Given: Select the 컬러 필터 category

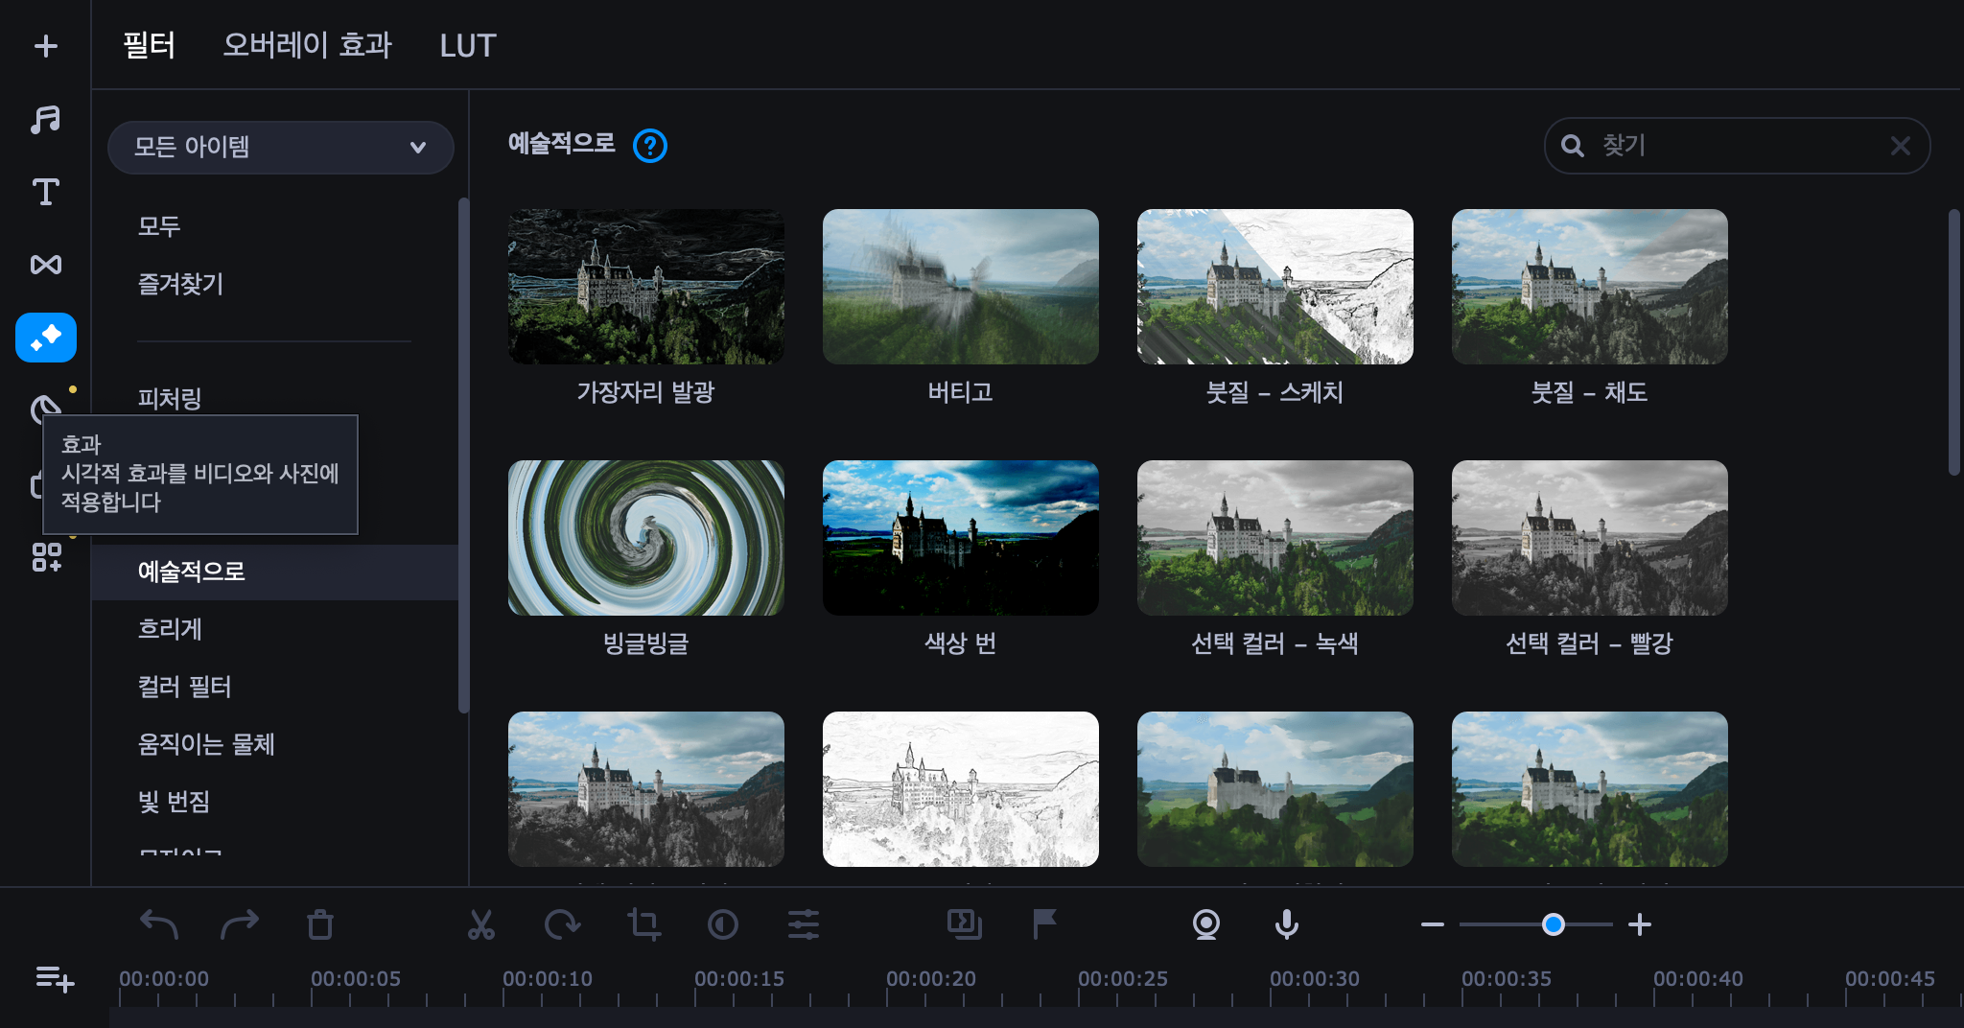Looking at the screenshot, I should pos(184,687).
